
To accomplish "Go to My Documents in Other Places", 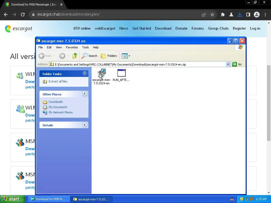I will [55, 107].
